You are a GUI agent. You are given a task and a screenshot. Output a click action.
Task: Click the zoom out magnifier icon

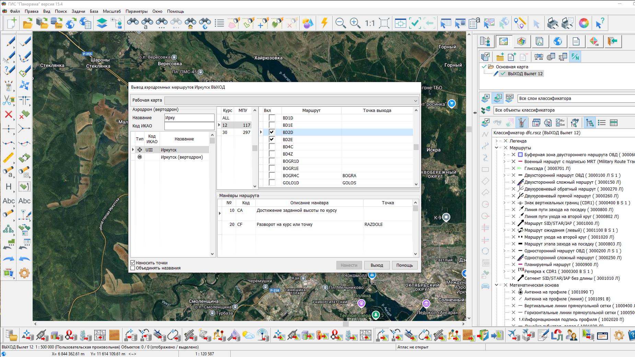point(340,23)
